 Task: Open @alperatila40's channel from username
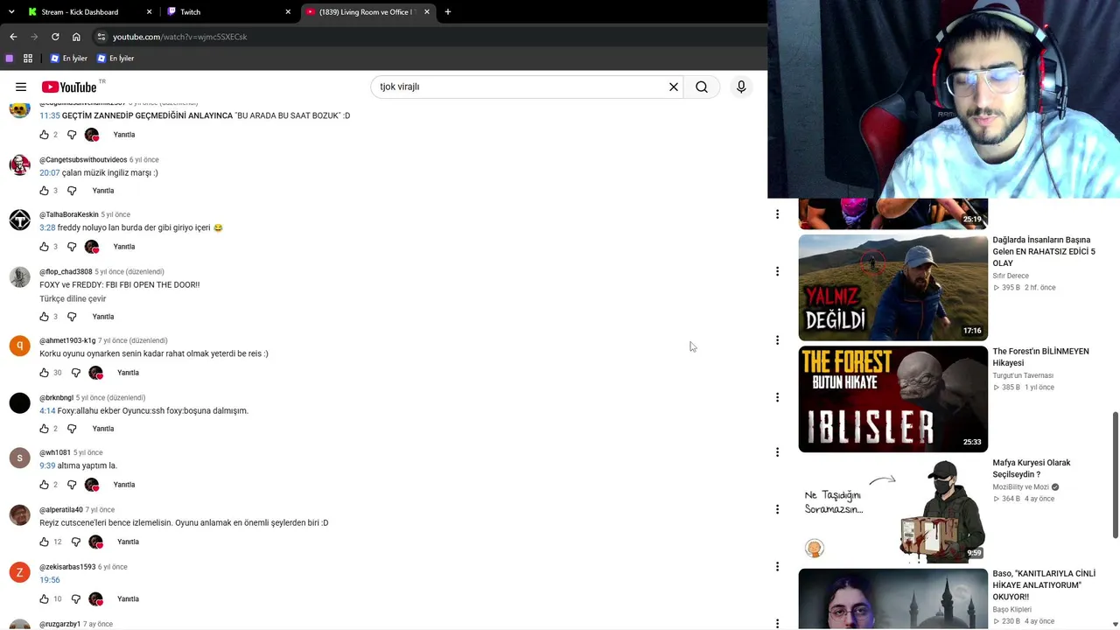click(61, 509)
